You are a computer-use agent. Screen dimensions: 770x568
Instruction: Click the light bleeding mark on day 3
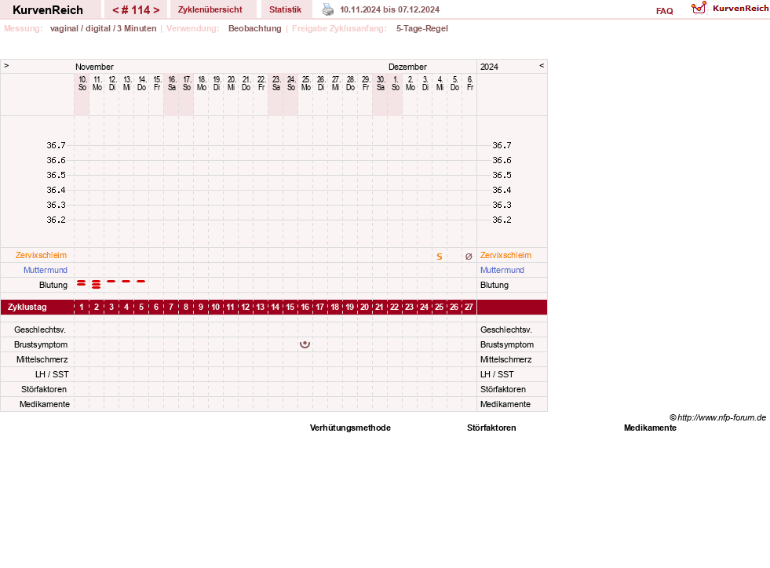tap(111, 282)
